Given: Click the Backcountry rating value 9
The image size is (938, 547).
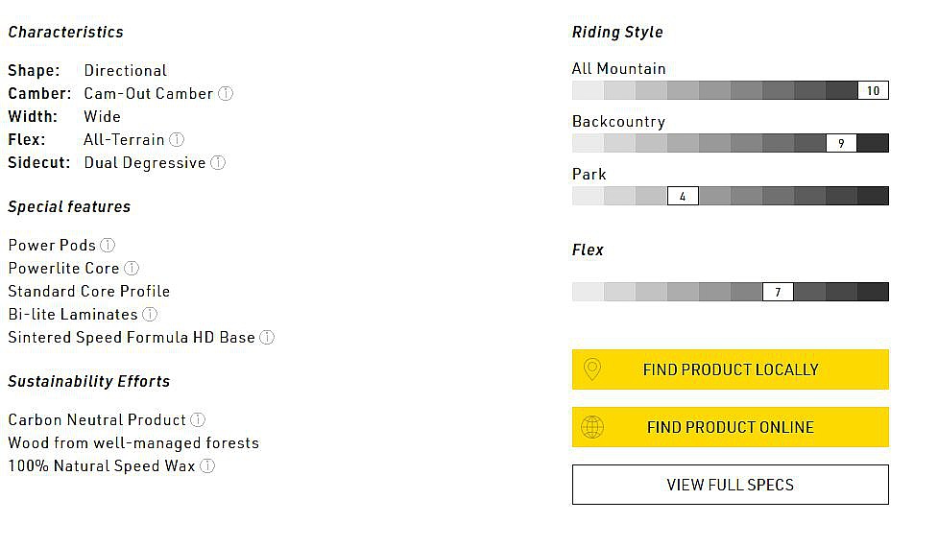Looking at the screenshot, I should 841,144.
